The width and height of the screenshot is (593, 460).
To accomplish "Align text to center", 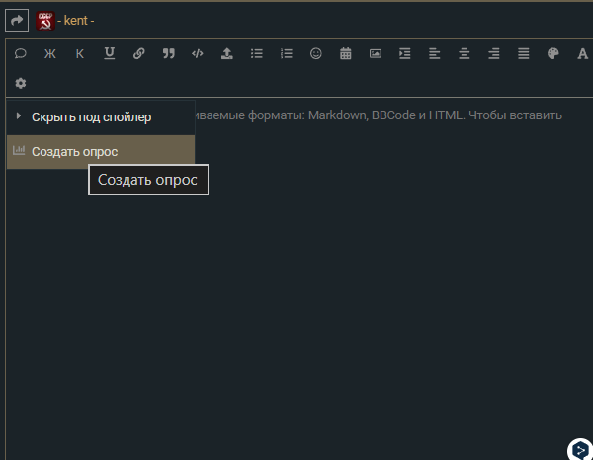I will click(465, 54).
